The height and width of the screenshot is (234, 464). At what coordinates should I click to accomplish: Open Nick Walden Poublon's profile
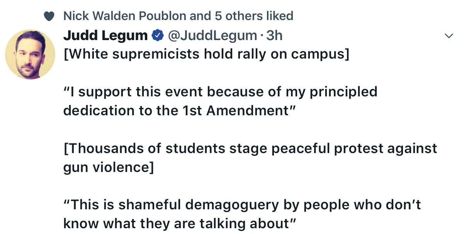tap(125, 16)
